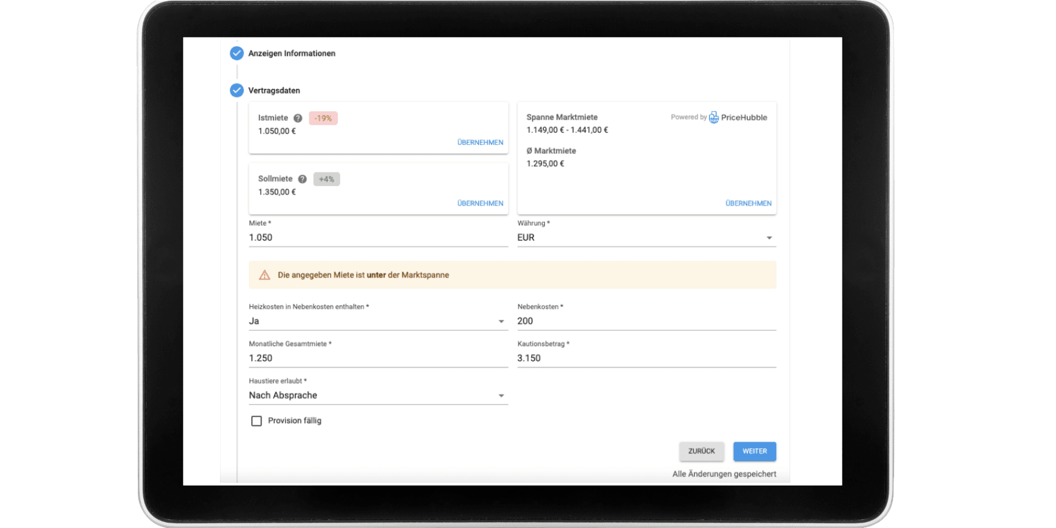Click the WEITER button
Screen dimensions: 1056x528
click(x=754, y=451)
